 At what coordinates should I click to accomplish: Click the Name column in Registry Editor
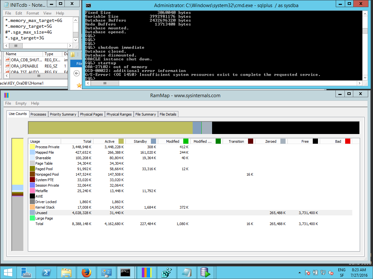point(24,54)
